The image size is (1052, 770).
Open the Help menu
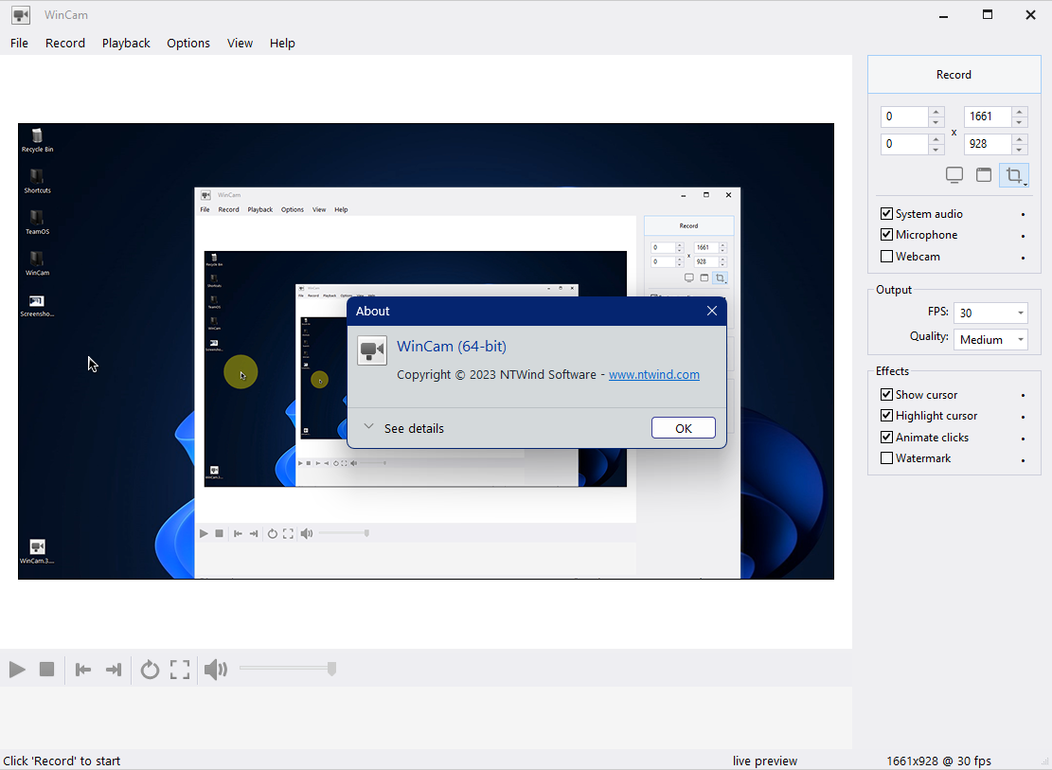pos(282,43)
